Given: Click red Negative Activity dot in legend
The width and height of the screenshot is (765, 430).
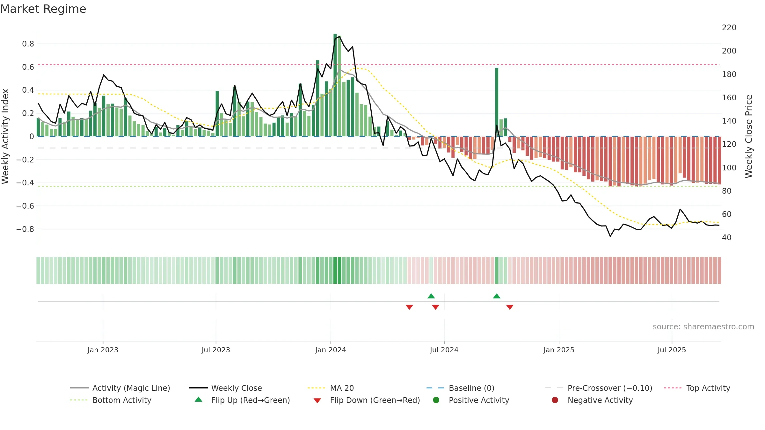Looking at the screenshot, I should click(x=555, y=400).
